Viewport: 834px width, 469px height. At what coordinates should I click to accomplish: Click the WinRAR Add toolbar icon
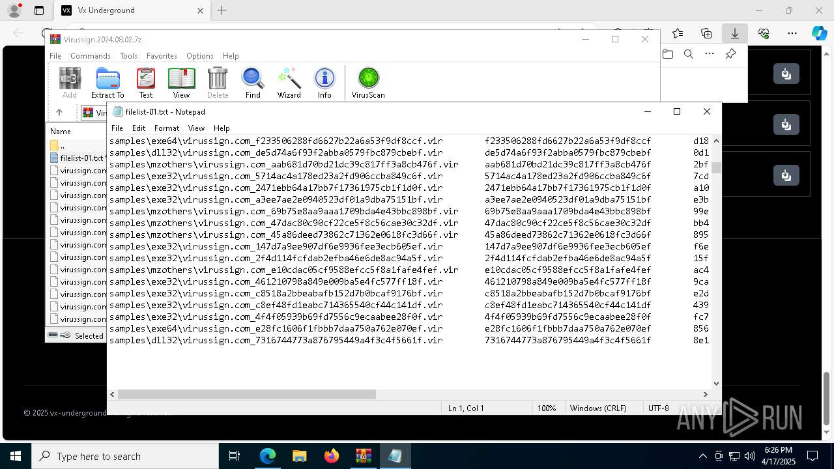pyautogui.click(x=70, y=83)
